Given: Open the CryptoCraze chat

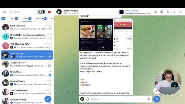Looking at the screenshot, I should pos(27,73).
